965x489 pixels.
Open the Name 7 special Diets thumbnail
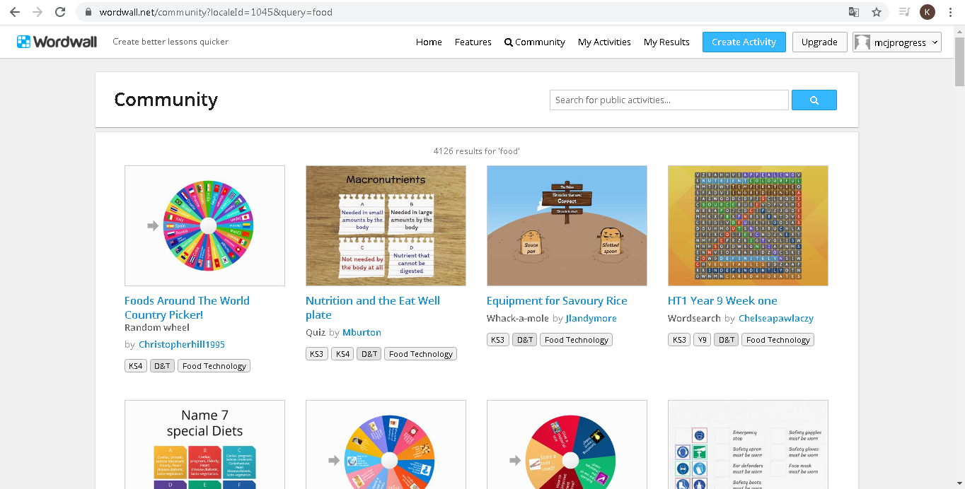pyautogui.click(x=204, y=444)
